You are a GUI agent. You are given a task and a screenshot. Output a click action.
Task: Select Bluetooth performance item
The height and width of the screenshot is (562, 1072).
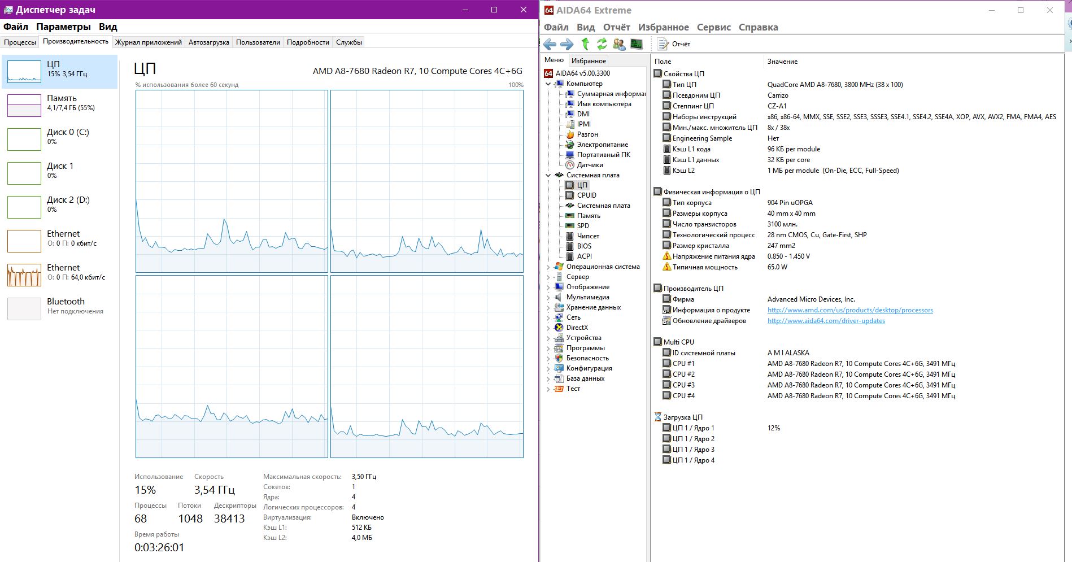(59, 308)
